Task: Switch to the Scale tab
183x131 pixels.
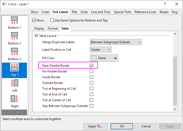Action: click(45, 12)
